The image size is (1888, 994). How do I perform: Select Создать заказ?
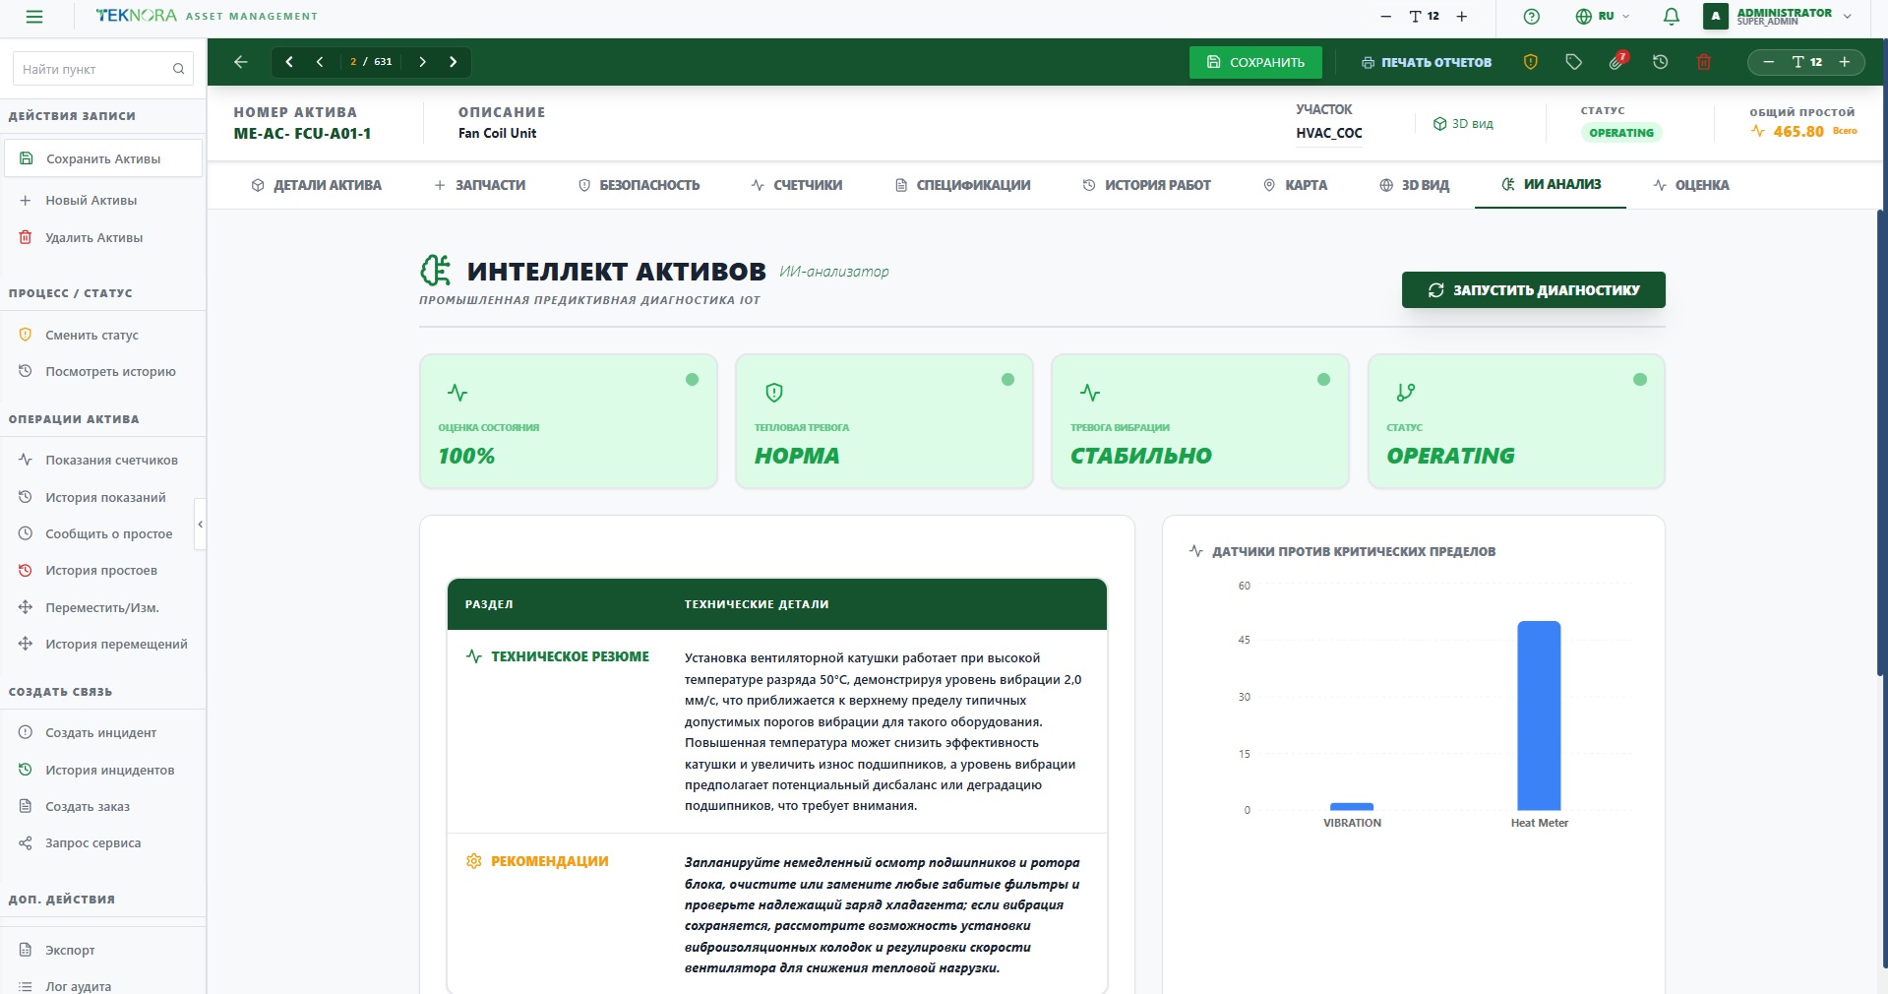click(102, 806)
